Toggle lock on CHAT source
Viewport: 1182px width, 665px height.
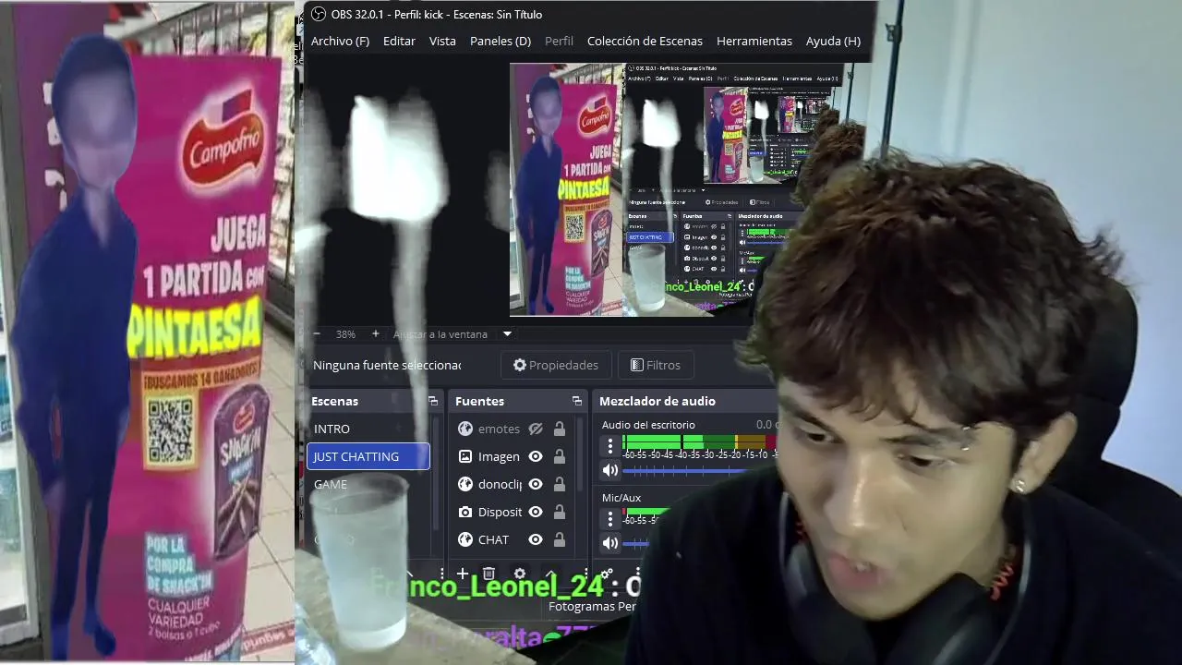(560, 539)
